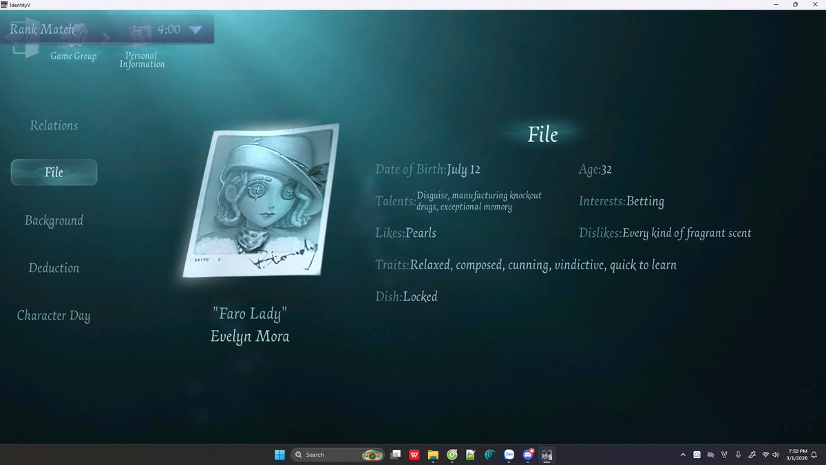The height and width of the screenshot is (465, 826).
Task: Click the pen tray icon
Action: pyautogui.click(x=752, y=455)
